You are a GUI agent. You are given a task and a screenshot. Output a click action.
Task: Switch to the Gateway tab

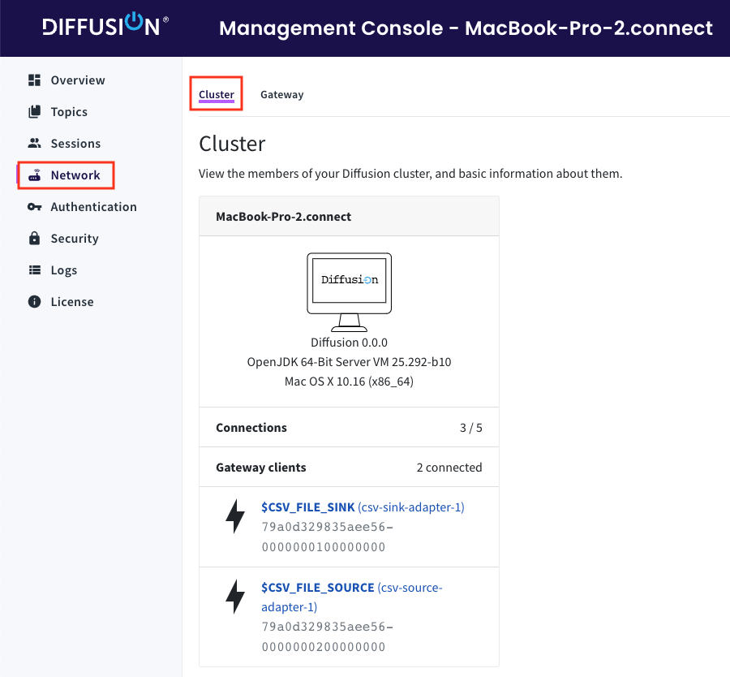(x=281, y=95)
